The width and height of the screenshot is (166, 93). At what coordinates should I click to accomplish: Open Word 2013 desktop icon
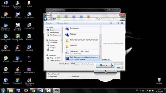(29, 48)
